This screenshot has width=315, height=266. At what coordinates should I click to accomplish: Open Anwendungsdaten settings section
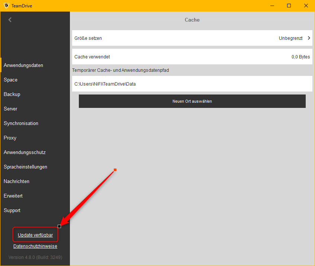(x=23, y=65)
